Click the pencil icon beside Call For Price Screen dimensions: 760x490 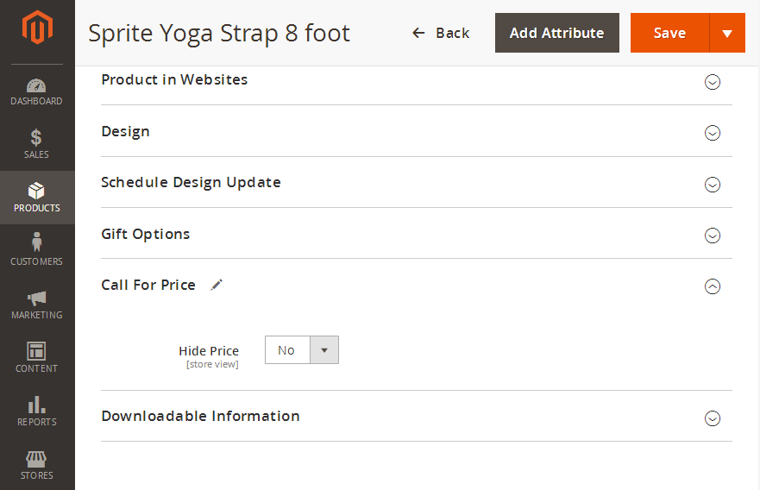pyautogui.click(x=217, y=285)
